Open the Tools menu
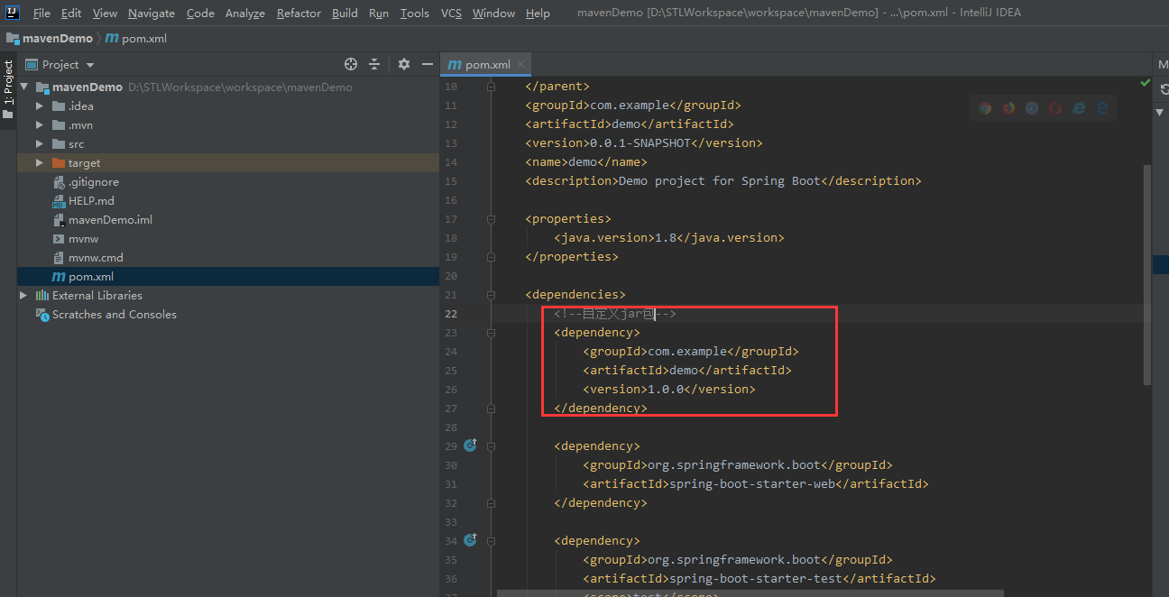Screen dimensions: 1169x597 [415, 13]
